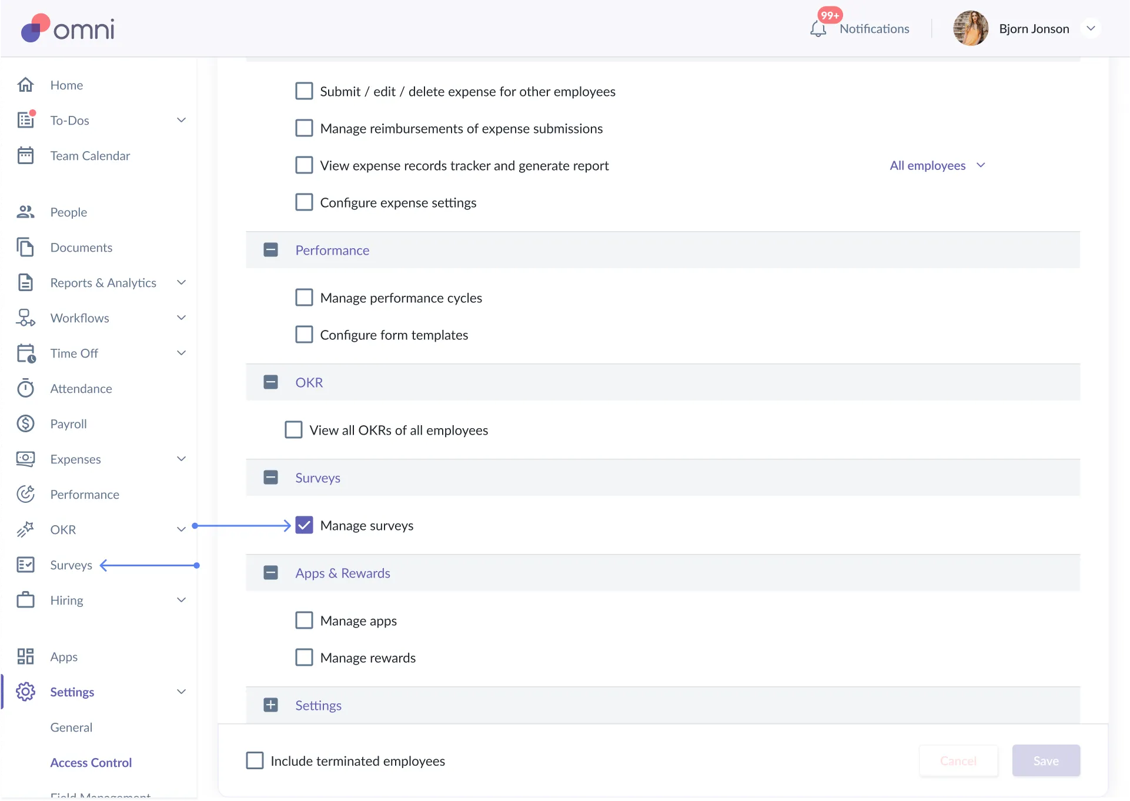Expand the Settings permissions section
This screenshot has height=801, width=1130.
pos(270,705)
